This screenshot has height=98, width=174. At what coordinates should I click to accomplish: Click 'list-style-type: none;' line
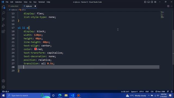(x=40, y=17)
